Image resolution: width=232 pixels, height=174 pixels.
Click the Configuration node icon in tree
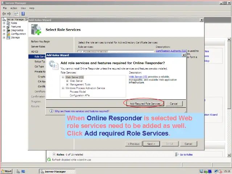coord(8,34)
